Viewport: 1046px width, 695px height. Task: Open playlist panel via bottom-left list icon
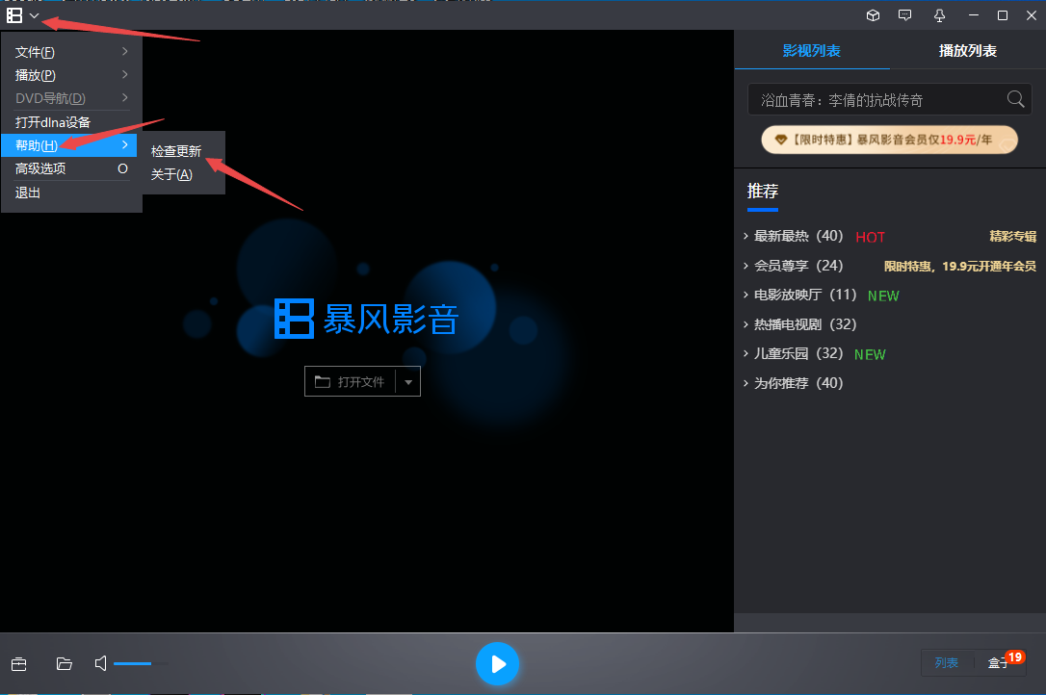[17, 663]
